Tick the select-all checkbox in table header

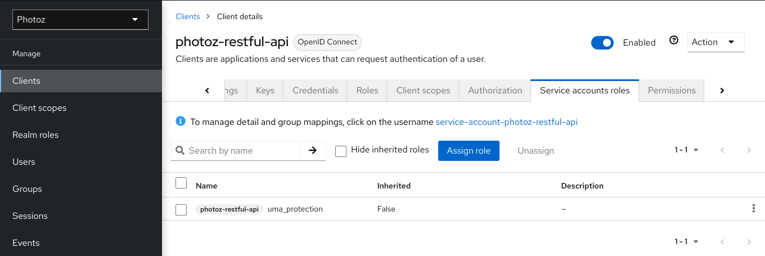(181, 183)
